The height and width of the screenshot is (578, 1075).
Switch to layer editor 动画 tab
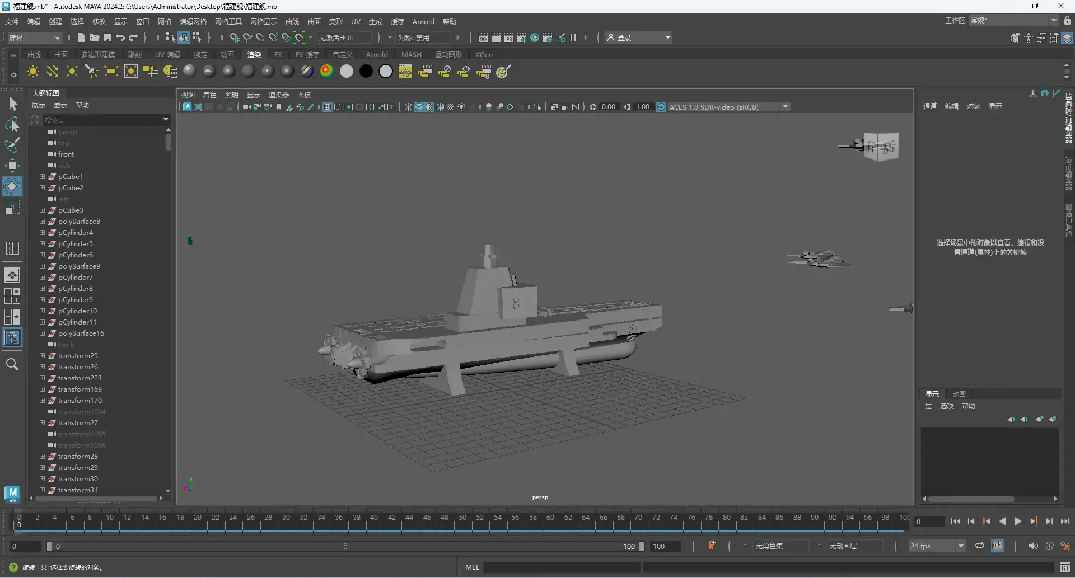tap(959, 394)
